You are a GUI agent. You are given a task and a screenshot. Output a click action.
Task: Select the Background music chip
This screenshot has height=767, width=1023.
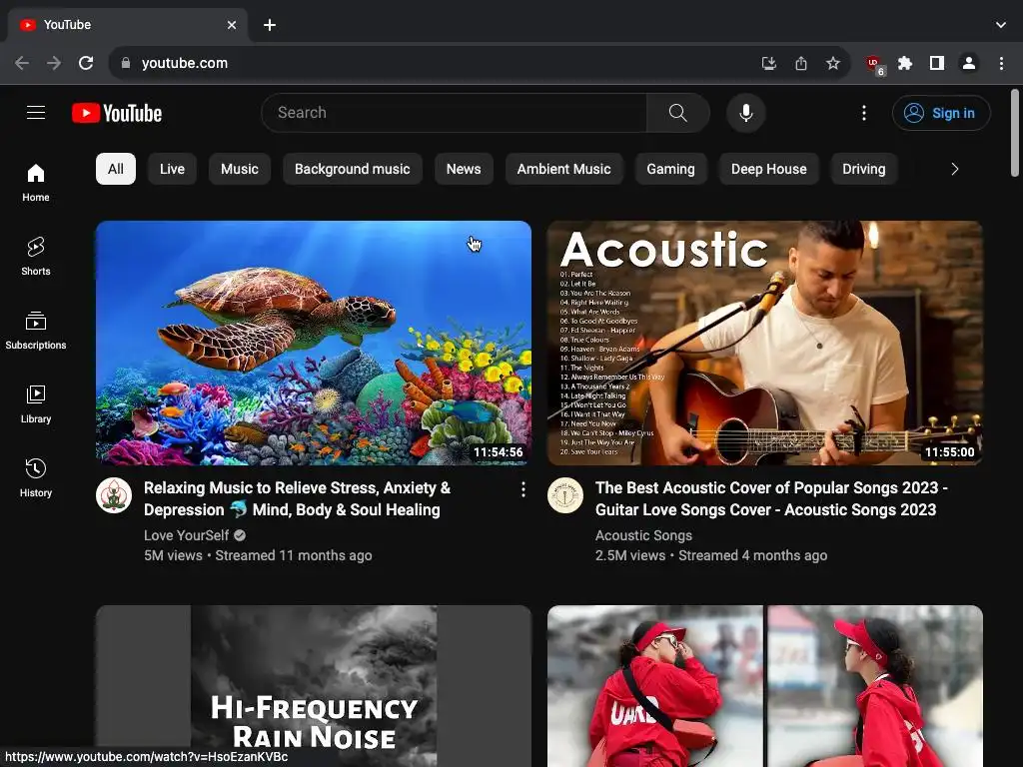tap(353, 169)
